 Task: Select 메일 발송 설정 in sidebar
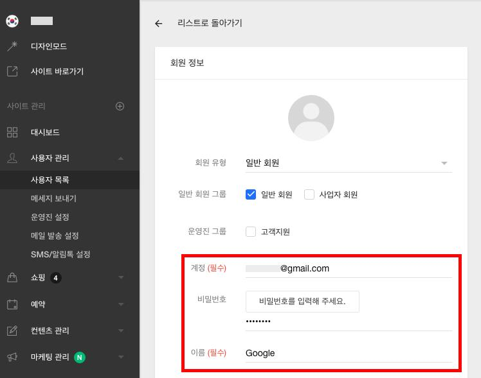(x=55, y=236)
